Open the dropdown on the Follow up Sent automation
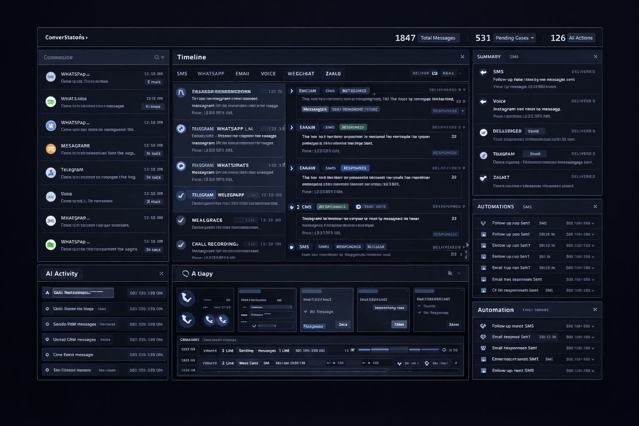639x426 pixels. (594, 223)
